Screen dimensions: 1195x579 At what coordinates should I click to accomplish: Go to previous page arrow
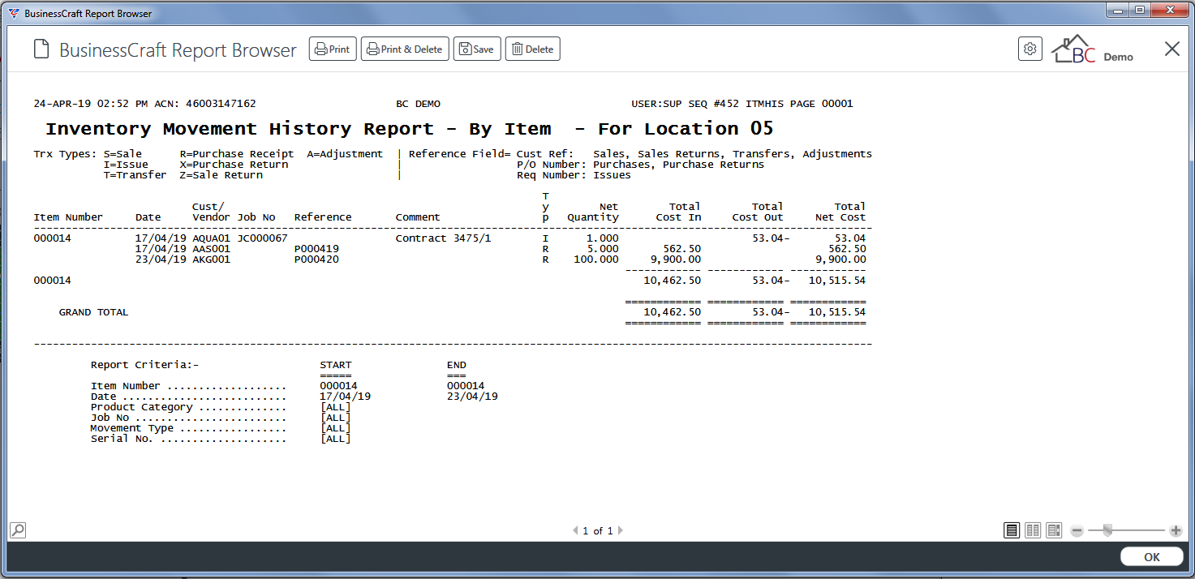(x=575, y=531)
